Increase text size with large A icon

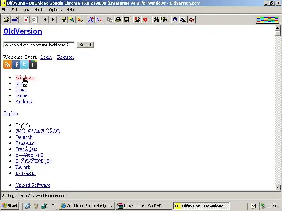[x=91, y=19]
